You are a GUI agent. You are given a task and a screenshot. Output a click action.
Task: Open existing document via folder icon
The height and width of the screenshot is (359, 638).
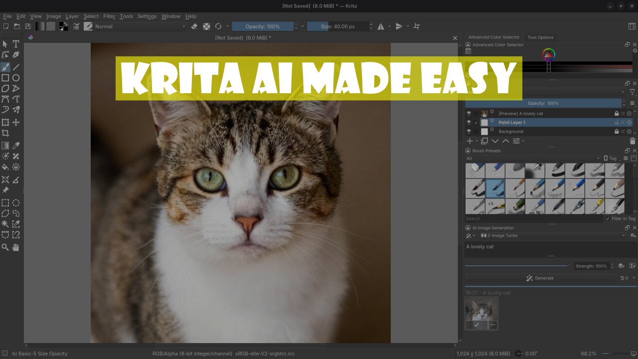click(16, 26)
